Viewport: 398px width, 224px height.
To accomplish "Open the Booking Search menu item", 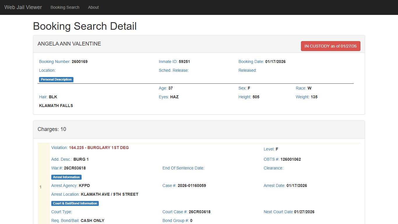I will (65, 7).
